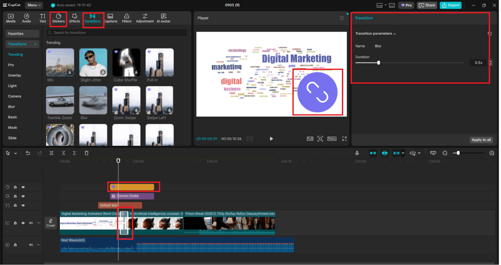Viewport: 501px width, 265px height.
Task: Open the Effects panel
Action: pyautogui.click(x=75, y=19)
